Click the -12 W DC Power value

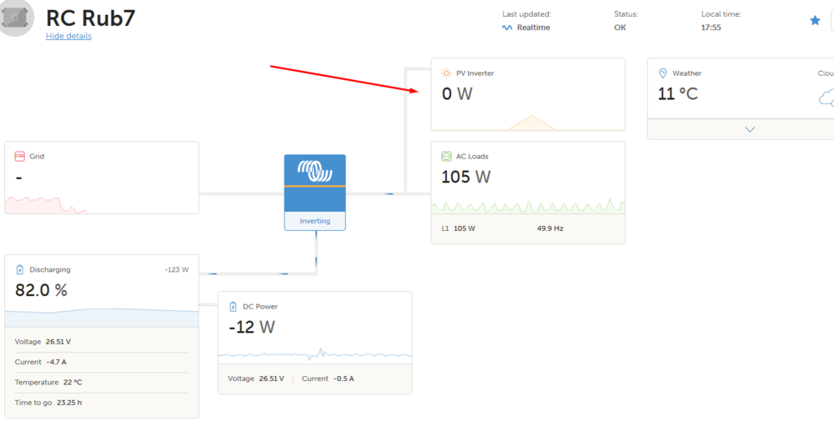point(252,327)
